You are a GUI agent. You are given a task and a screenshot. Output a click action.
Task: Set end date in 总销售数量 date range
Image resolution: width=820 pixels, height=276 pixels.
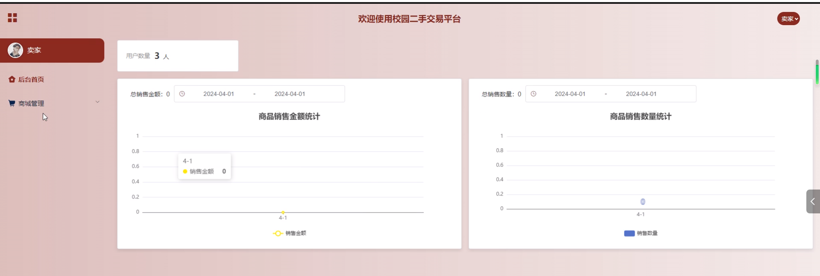point(641,94)
